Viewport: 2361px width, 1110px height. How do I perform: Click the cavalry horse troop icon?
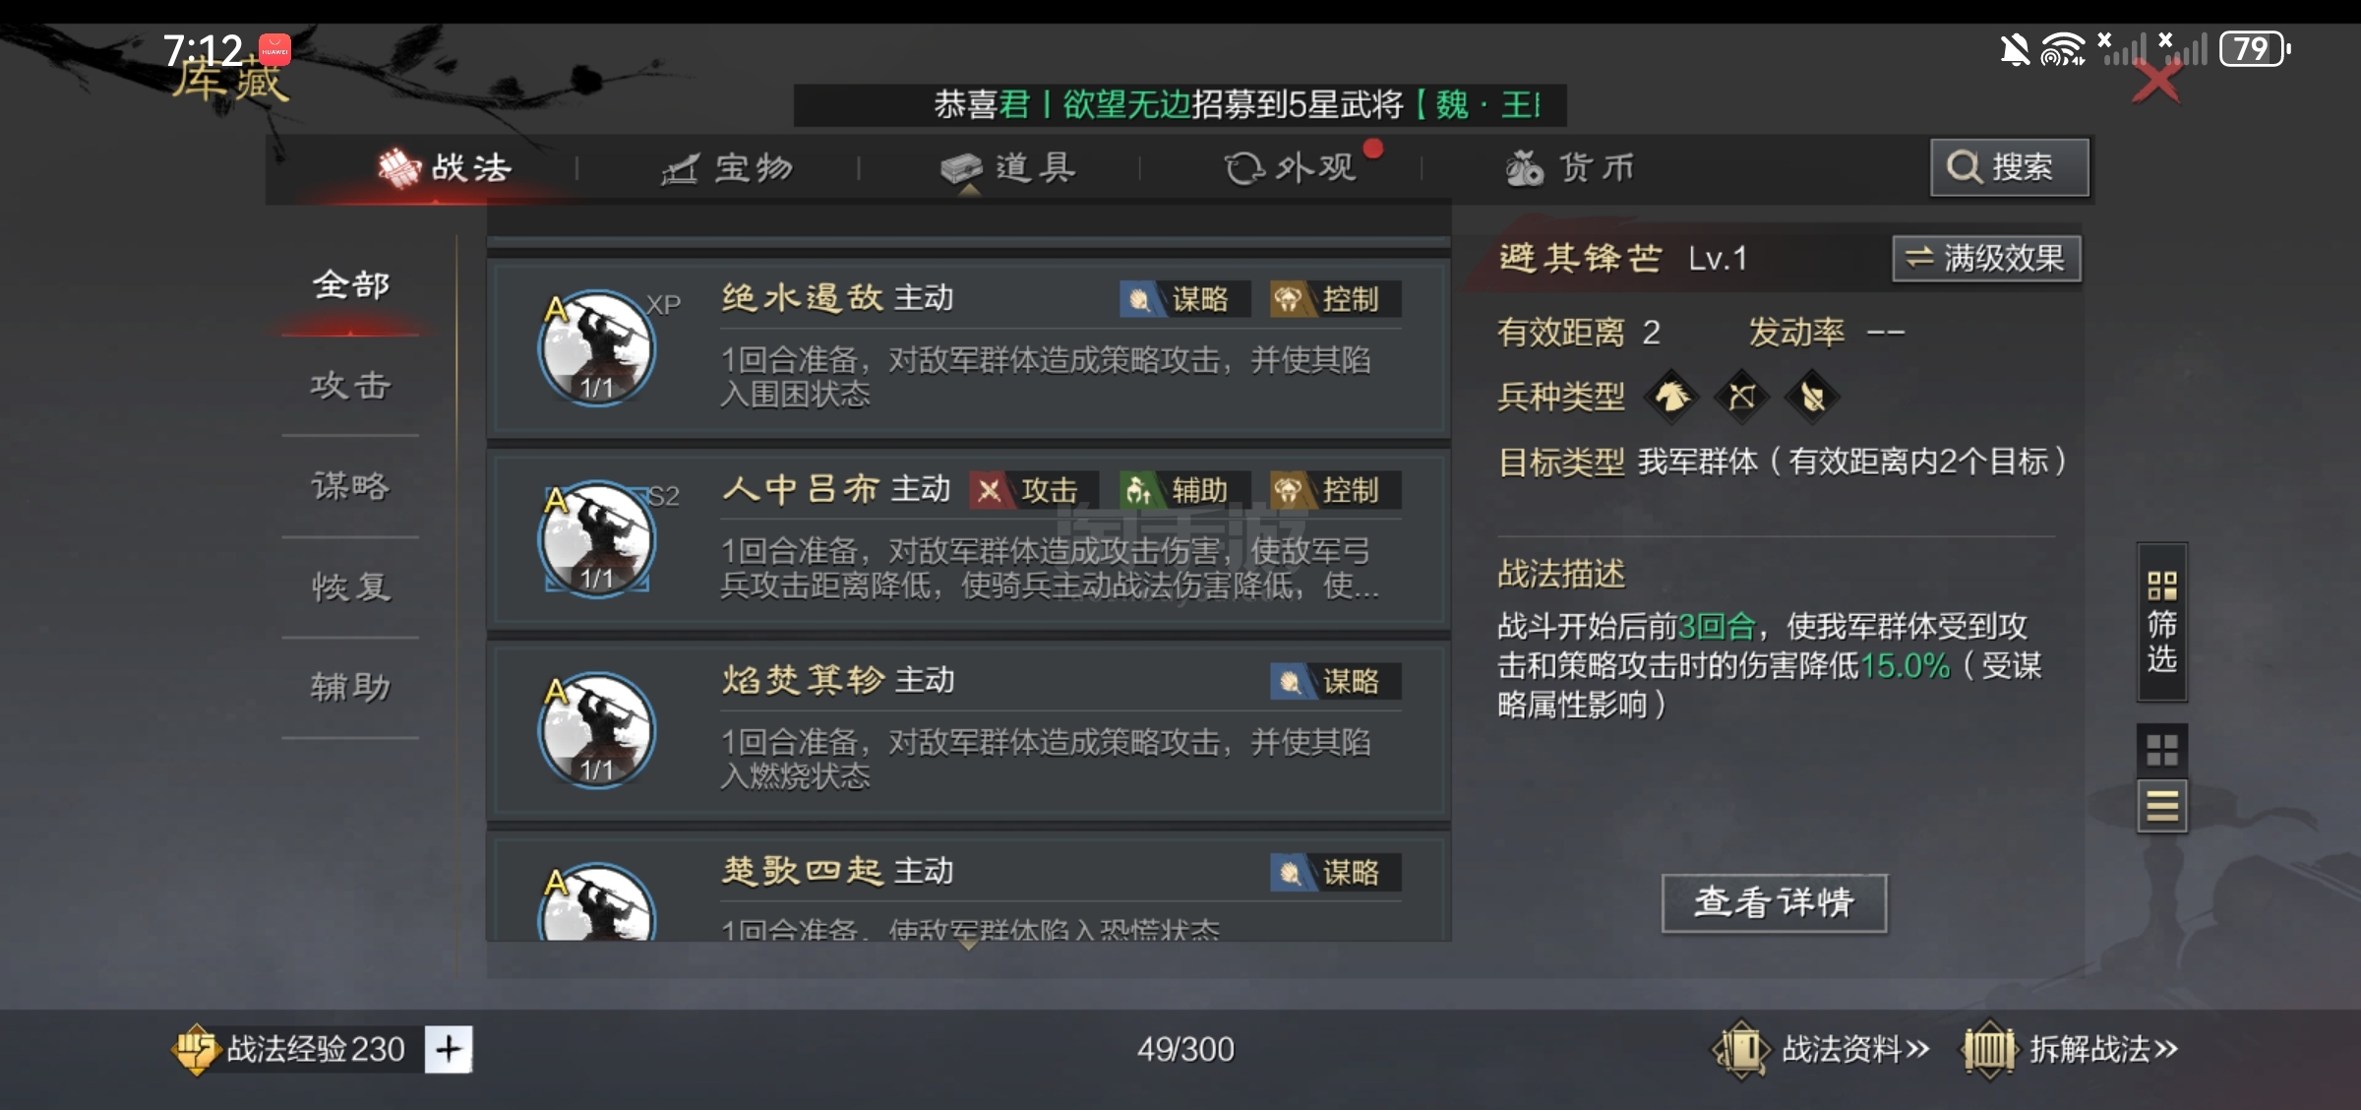coord(1671,397)
